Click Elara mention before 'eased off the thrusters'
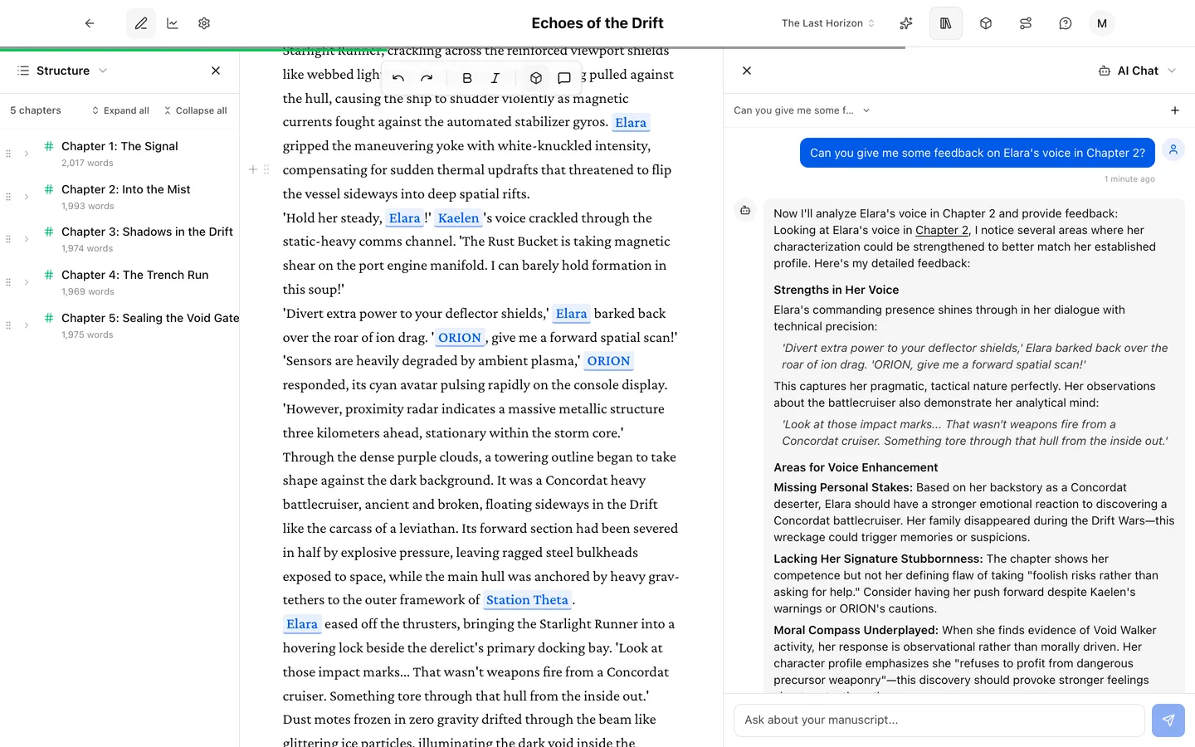Image resolution: width=1195 pixels, height=747 pixels. click(302, 624)
